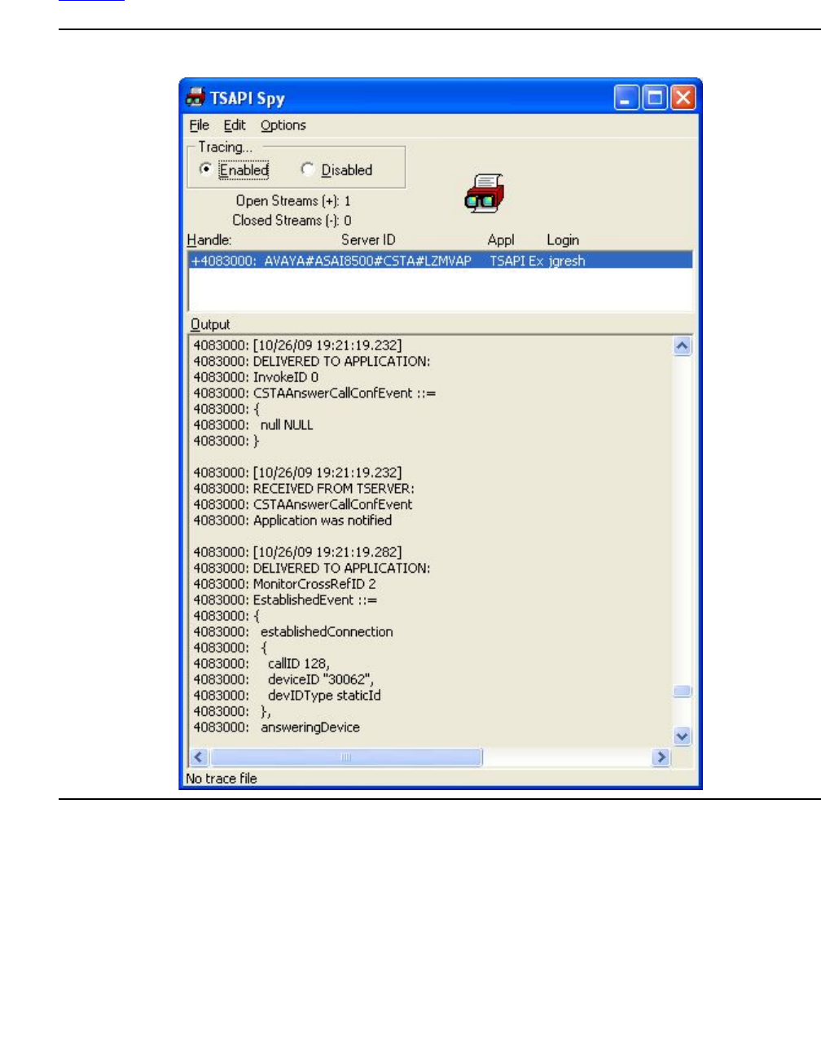Click the printer with glasses spy icon
This screenshot has height=1041, width=821.
tap(485, 194)
